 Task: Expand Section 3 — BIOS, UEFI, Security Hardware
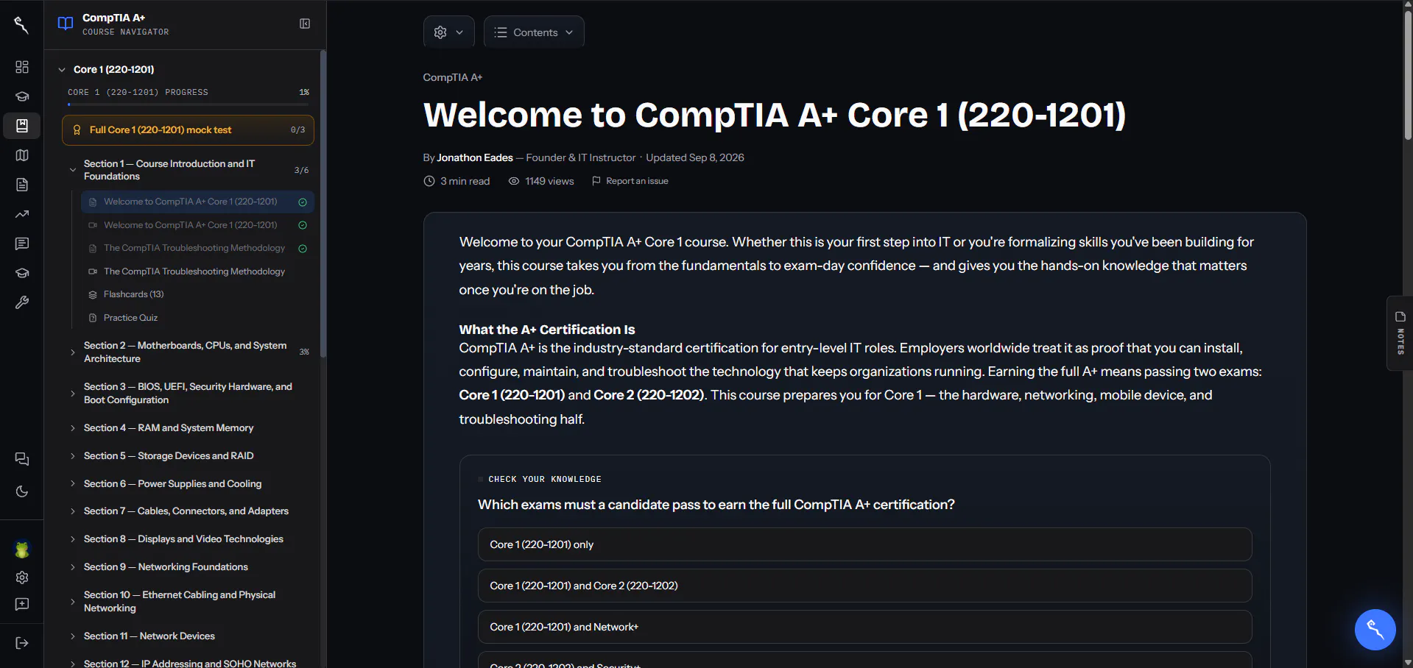(x=73, y=394)
